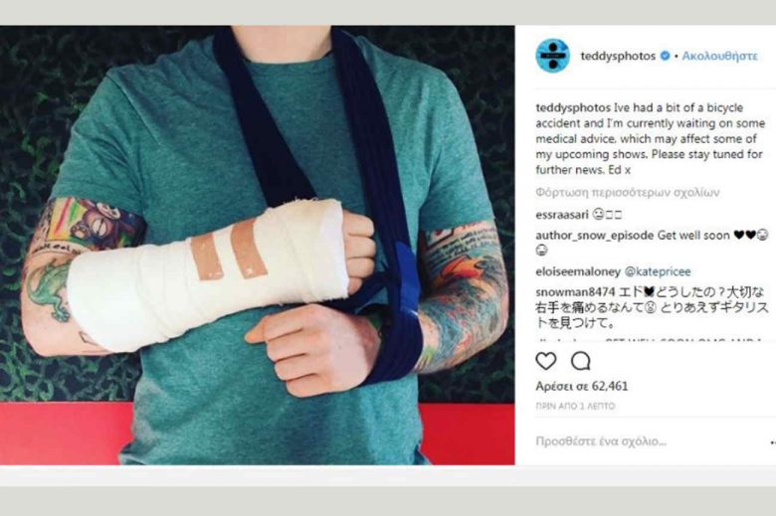This screenshot has width=776, height=516.
Task: Click the comment speech bubble icon
Action: click(581, 361)
